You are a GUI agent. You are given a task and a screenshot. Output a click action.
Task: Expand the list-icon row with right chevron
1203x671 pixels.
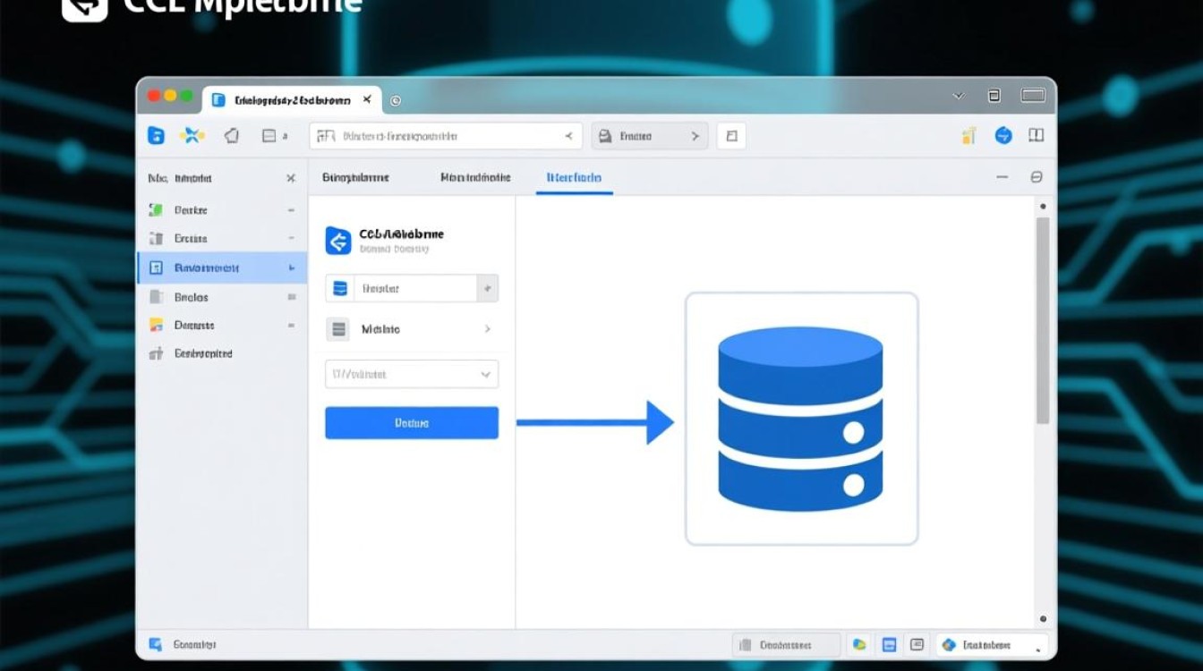tap(411, 329)
